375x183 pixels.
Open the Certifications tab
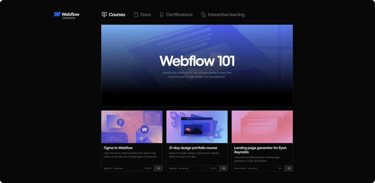tap(176, 14)
